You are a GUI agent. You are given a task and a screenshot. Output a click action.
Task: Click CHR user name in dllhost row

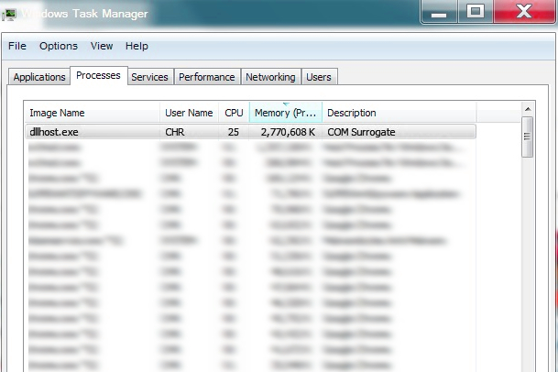[x=175, y=132]
